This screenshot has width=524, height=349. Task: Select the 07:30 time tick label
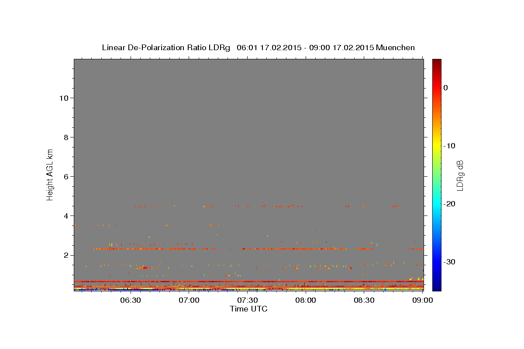coord(247,300)
